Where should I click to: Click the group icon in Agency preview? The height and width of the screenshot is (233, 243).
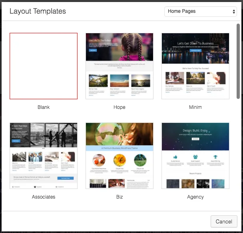195,157
